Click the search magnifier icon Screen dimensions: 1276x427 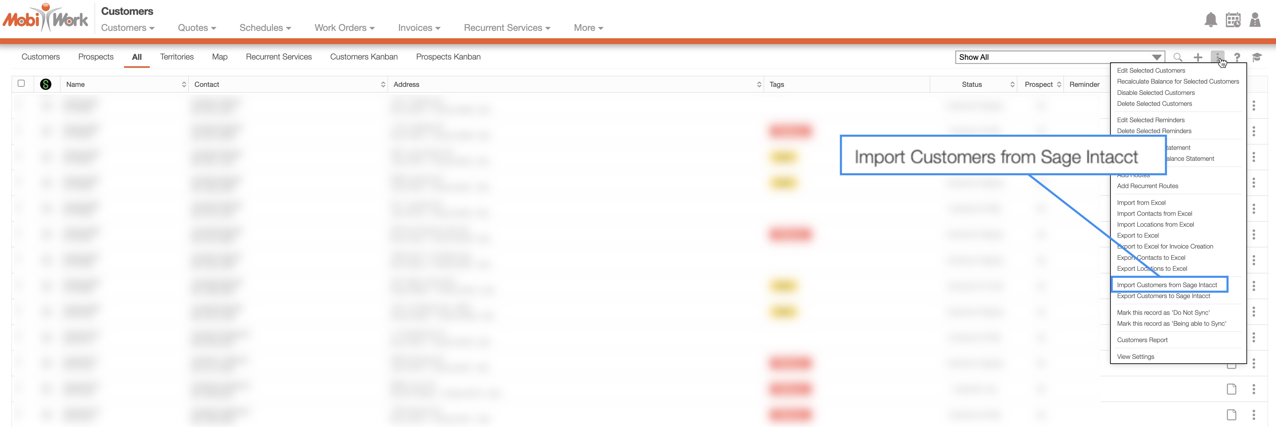point(1177,58)
